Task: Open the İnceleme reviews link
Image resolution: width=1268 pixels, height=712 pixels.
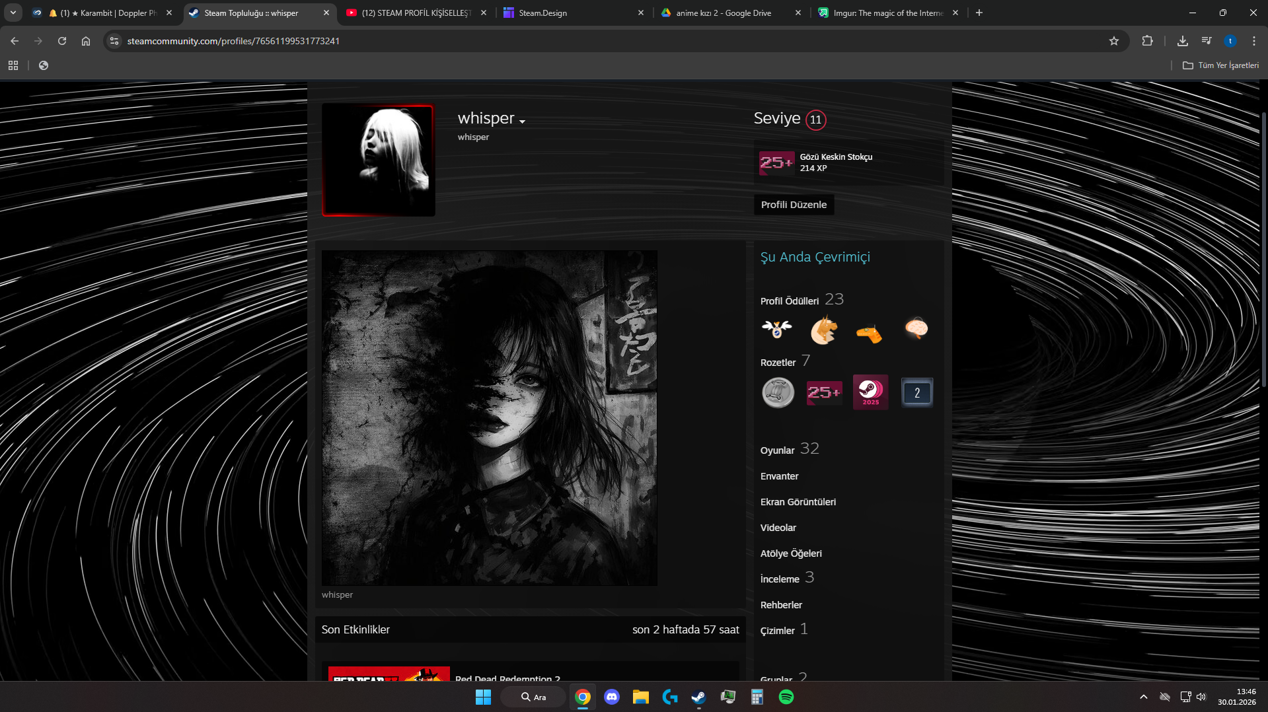Action: click(780, 579)
